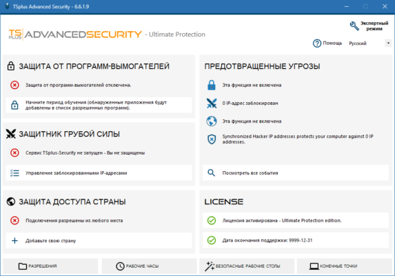Click the language dropdown arrow

click(x=388, y=43)
